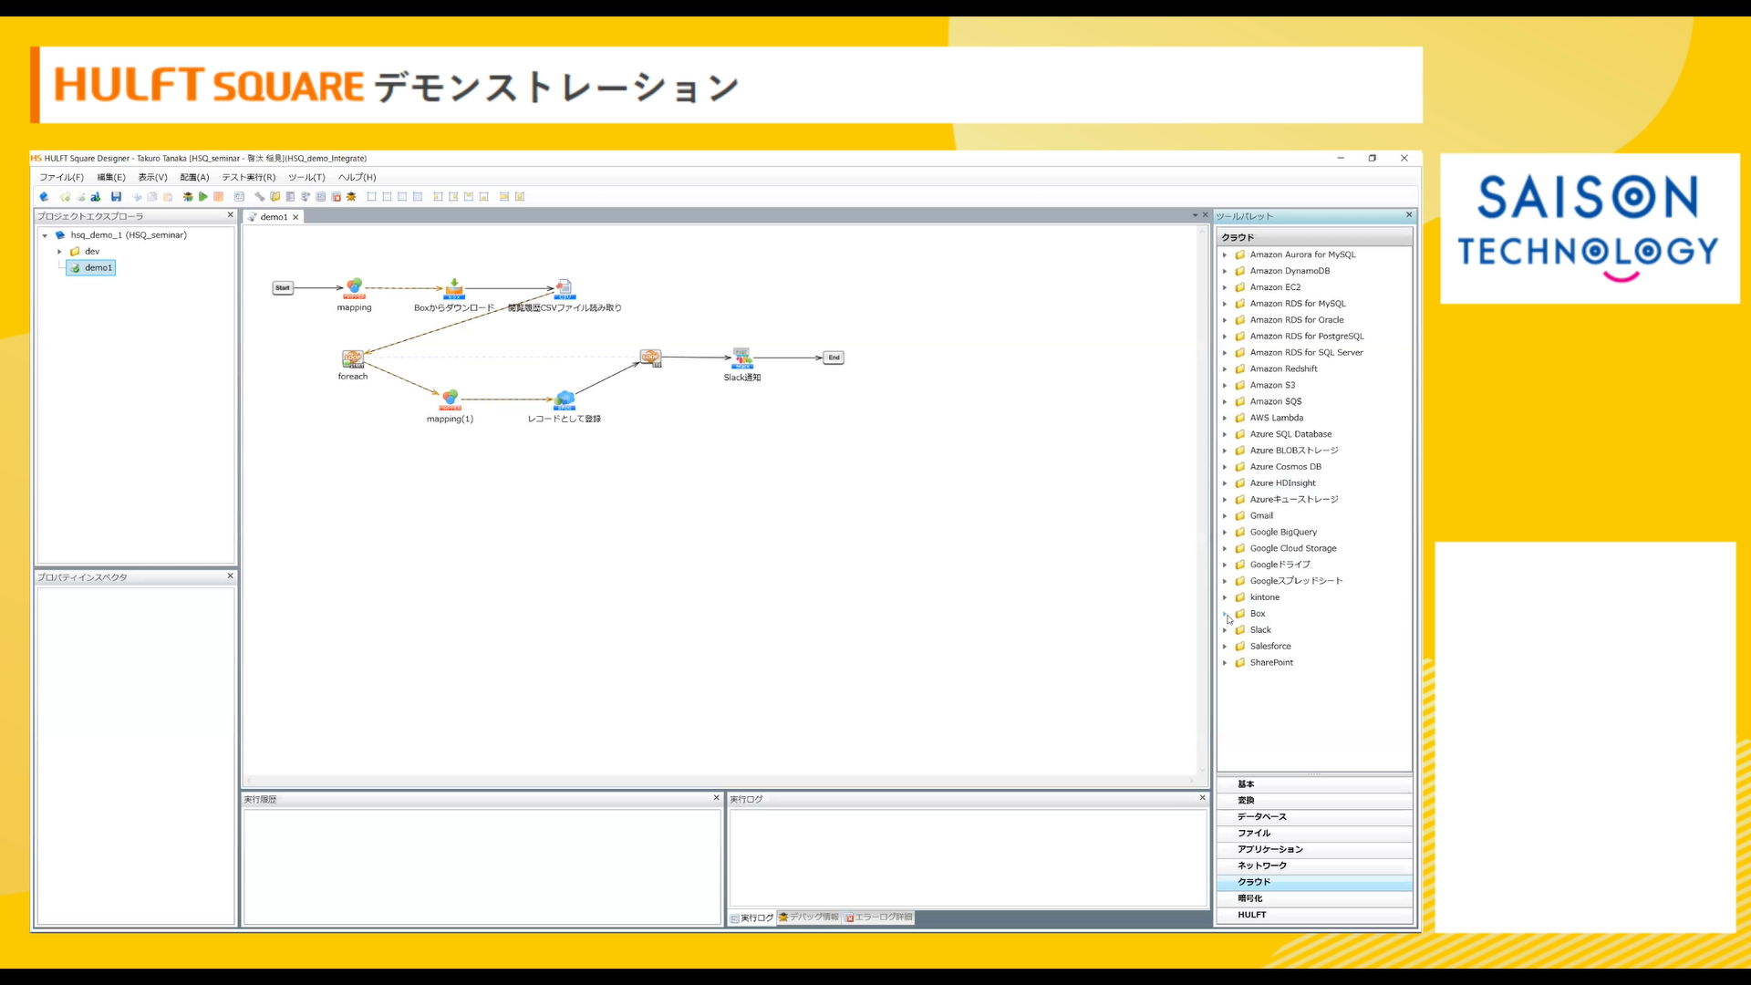Click the save floppy disk toolbar icon

116,197
